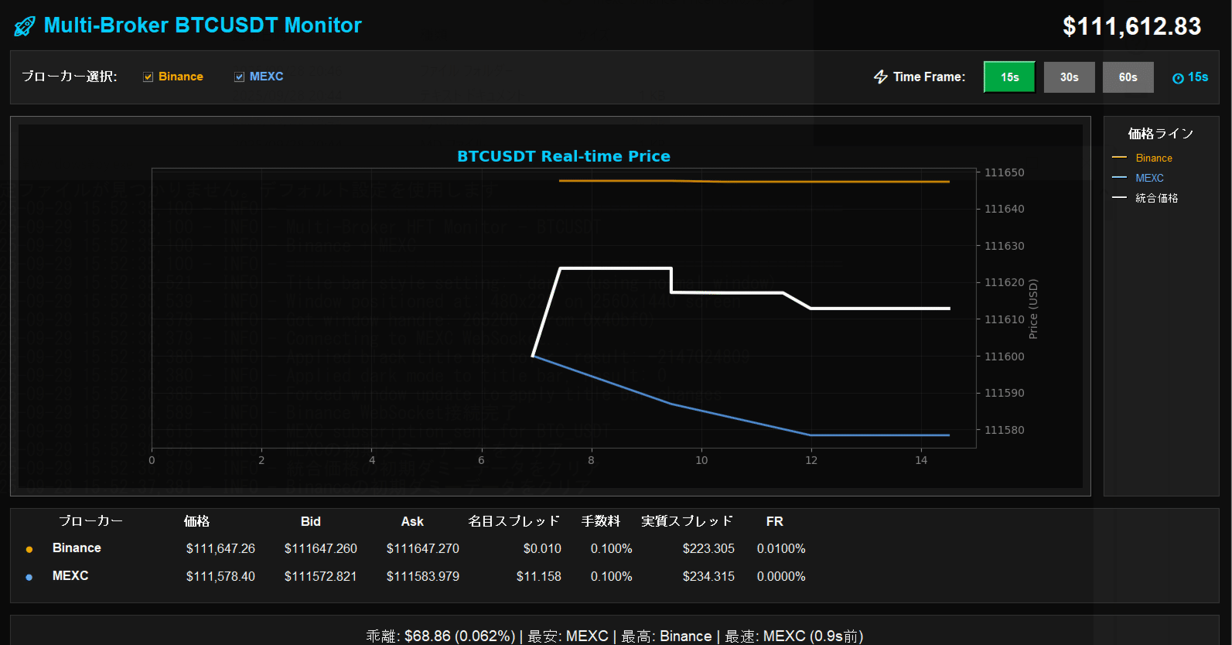Toggle the MEXC broker checkbox
1232x645 pixels.
240,77
